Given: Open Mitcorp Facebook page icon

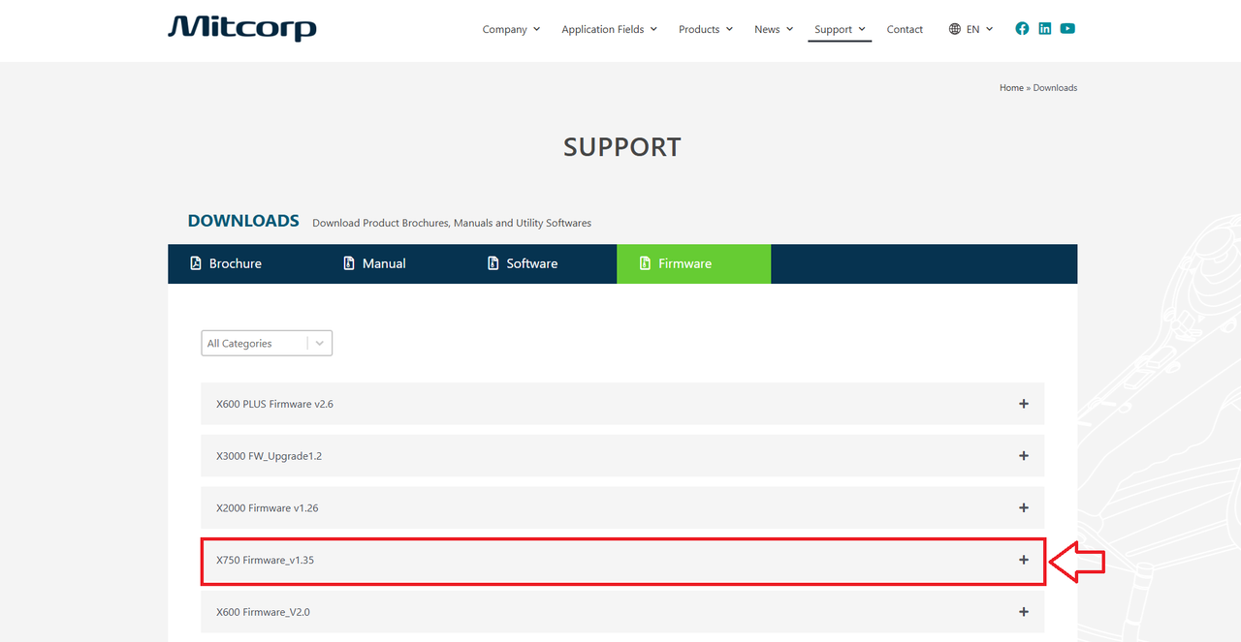Looking at the screenshot, I should point(1022,29).
